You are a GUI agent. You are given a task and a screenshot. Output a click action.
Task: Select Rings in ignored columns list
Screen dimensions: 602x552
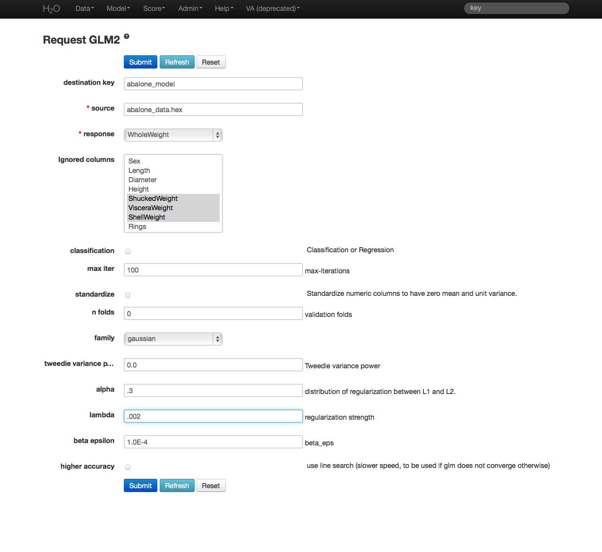pyautogui.click(x=137, y=227)
